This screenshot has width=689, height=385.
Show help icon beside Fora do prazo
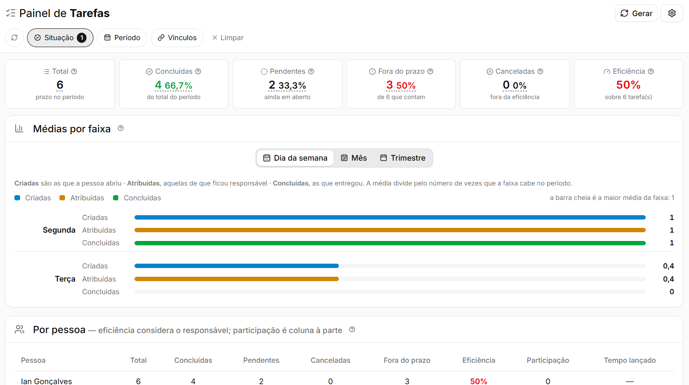[x=431, y=72]
